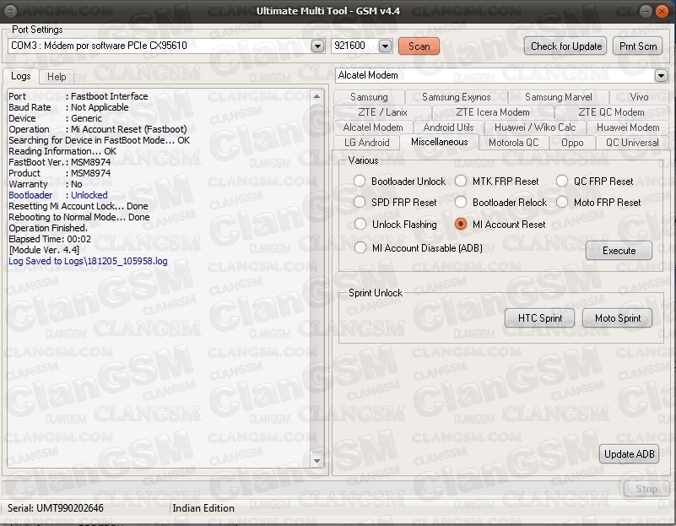Viewport: 676px width, 526px height.
Task: Open the Samsung Marvel tab
Action: (559, 97)
